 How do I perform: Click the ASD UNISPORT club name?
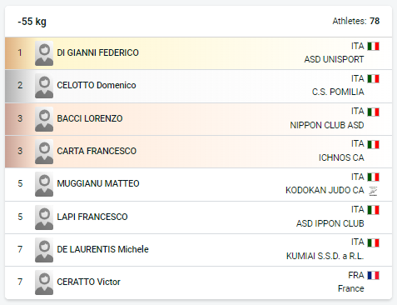click(x=334, y=59)
